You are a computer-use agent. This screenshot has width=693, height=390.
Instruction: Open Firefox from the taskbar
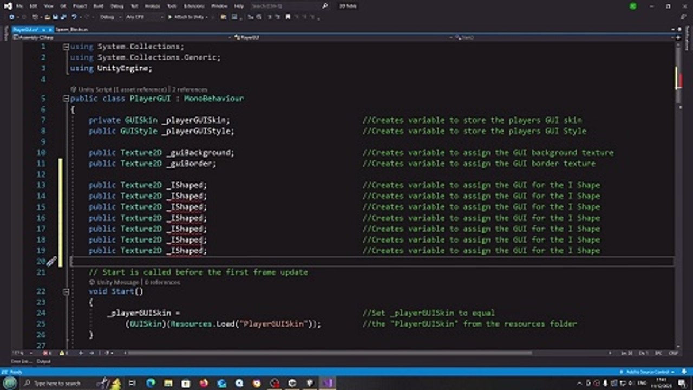204,383
